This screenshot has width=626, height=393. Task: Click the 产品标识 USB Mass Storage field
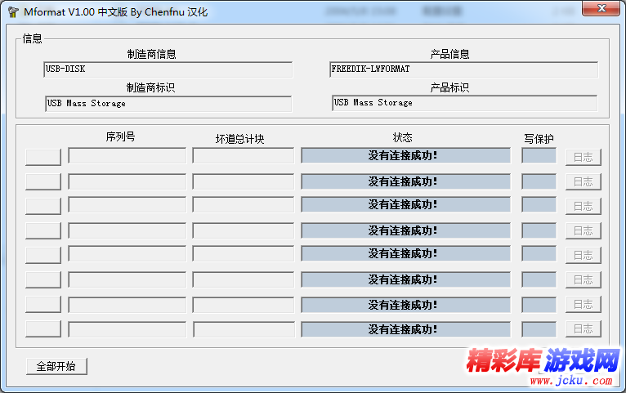click(x=465, y=103)
